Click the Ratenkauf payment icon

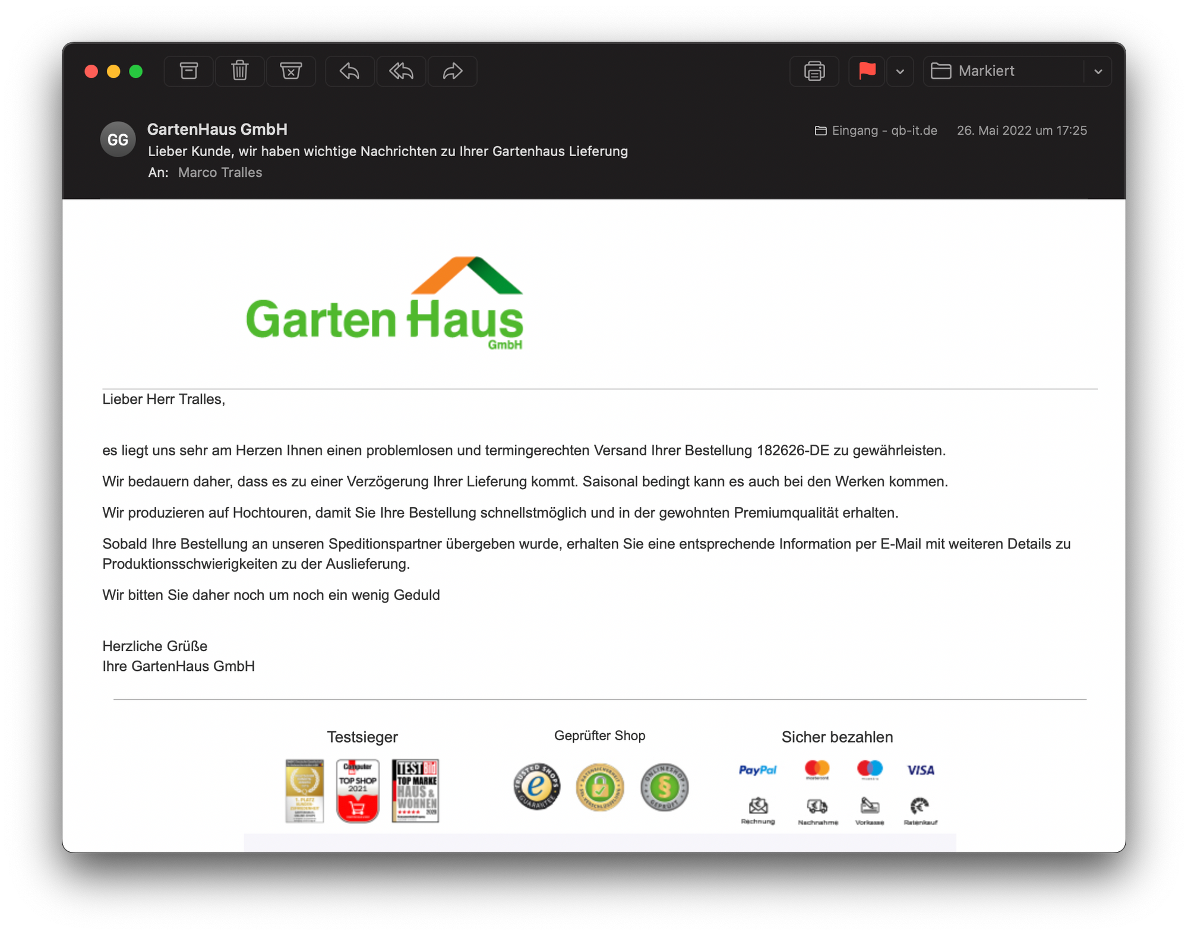(920, 811)
